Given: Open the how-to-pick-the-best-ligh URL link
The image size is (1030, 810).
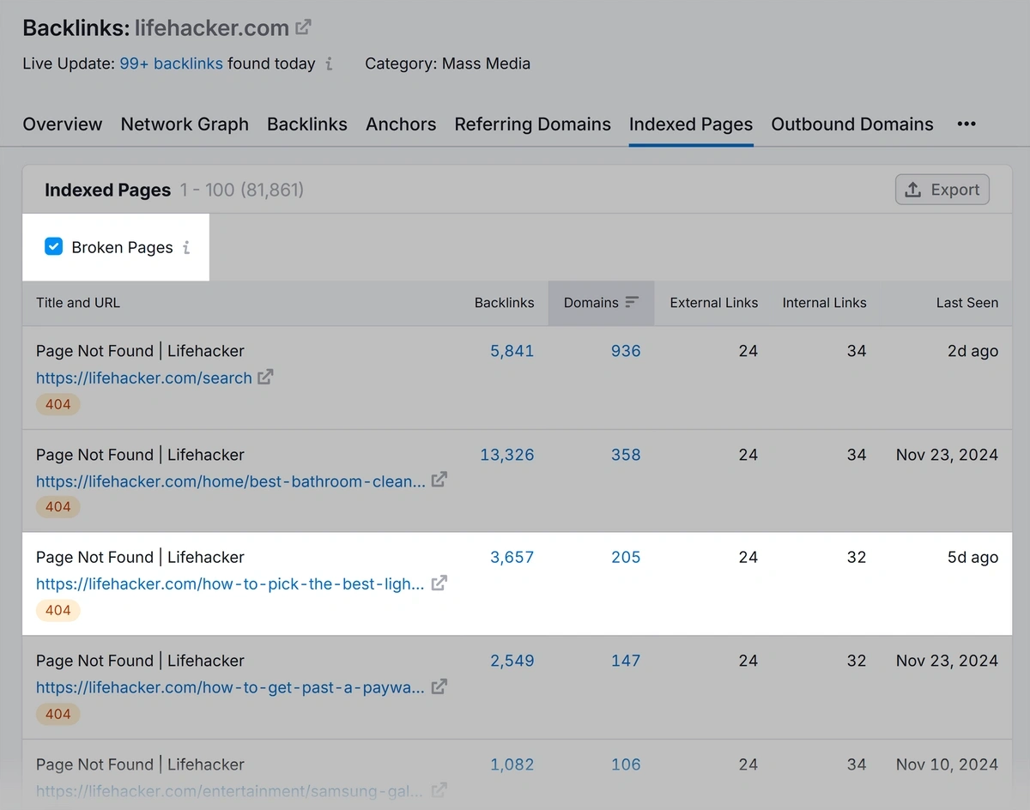Looking at the screenshot, I should pyautogui.click(x=230, y=584).
